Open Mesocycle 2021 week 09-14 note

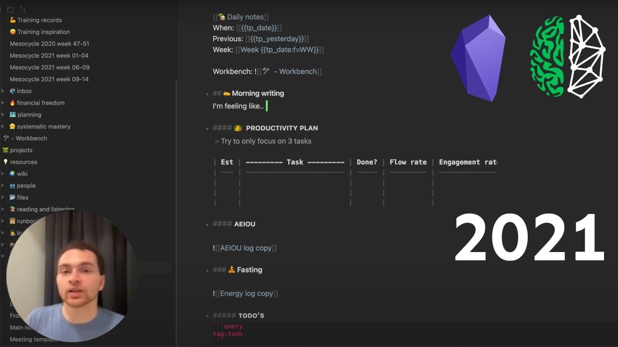tap(49, 79)
